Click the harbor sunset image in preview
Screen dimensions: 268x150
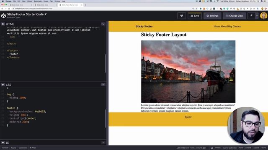pos(188,72)
